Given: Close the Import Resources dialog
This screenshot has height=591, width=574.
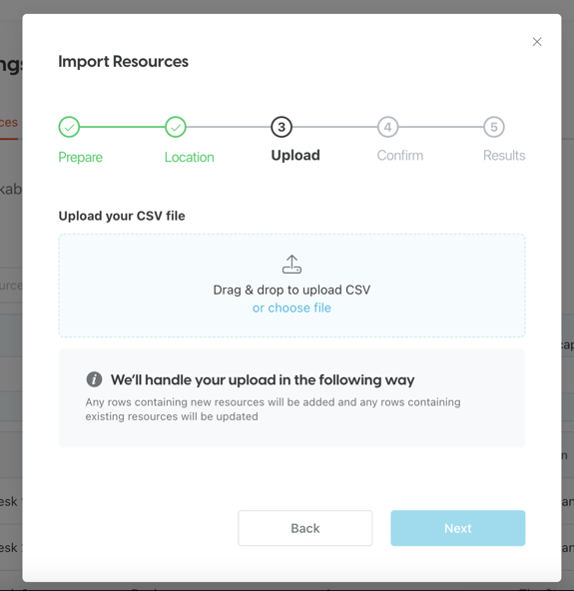Looking at the screenshot, I should coord(537,42).
